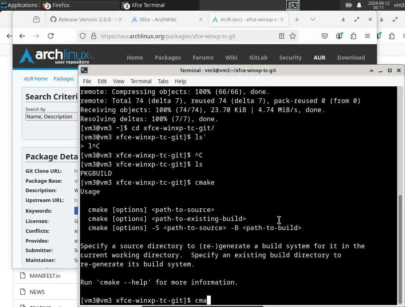Click the panel clock showing 2024-09-12
405x307 pixels.
379,5
